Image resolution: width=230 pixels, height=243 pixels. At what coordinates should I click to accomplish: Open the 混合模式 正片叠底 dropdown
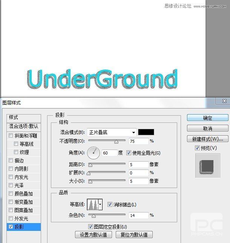[112, 132]
